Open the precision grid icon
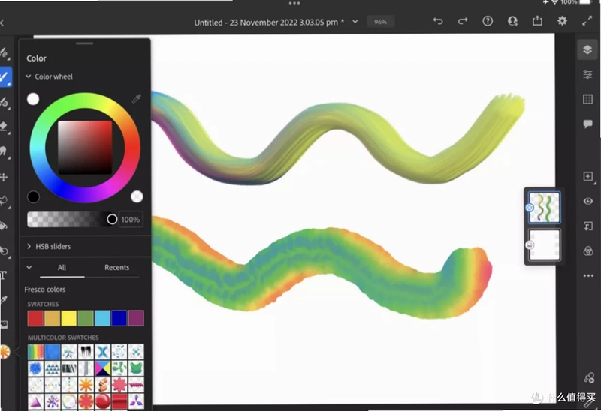The image size is (601, 411). pos(587,99)
